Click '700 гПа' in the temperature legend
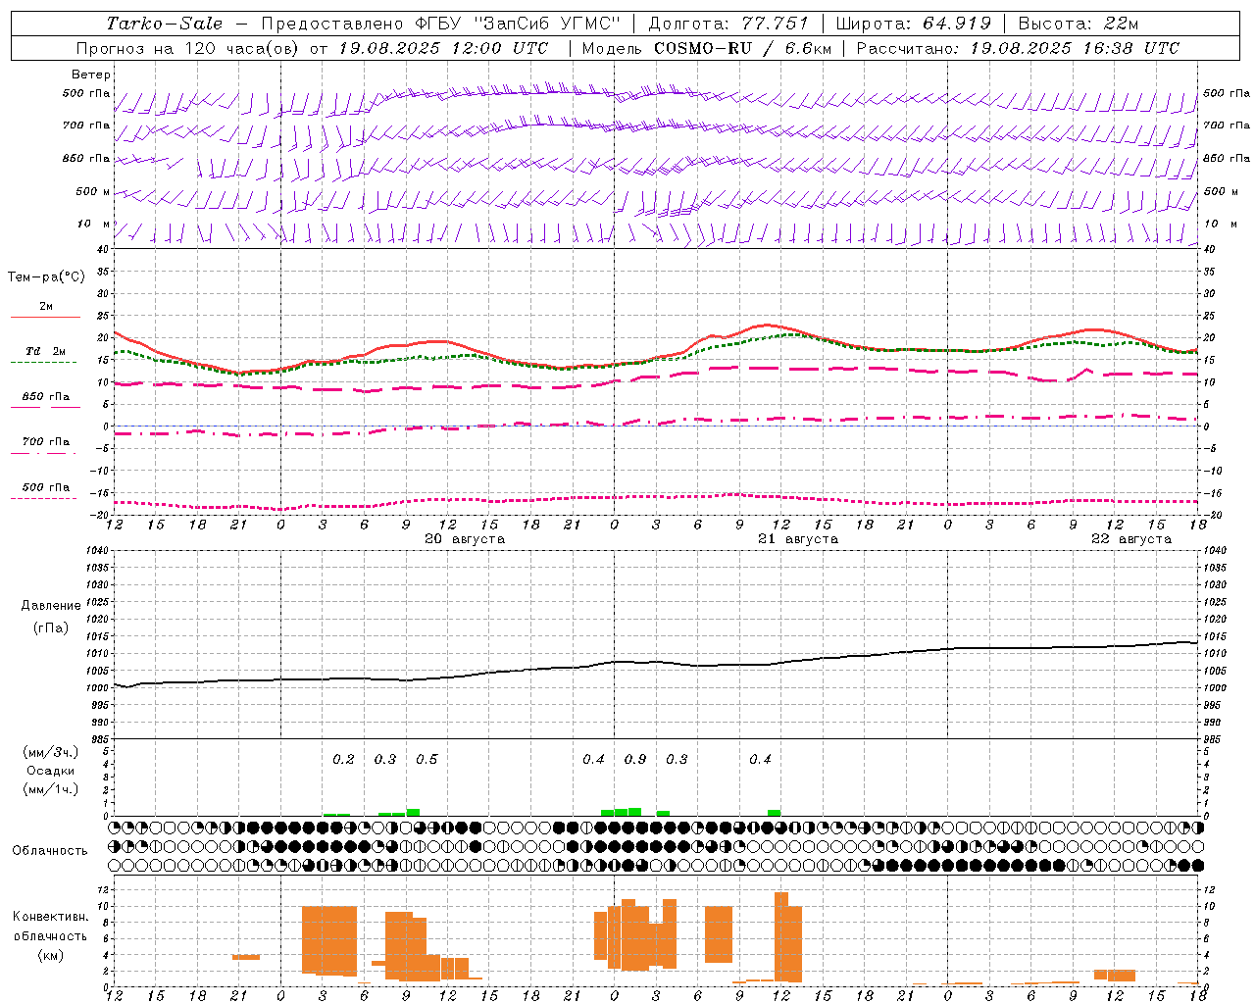Image resolution: width=1255 pixels, height=1004 pixels. [x=46, y=442]
